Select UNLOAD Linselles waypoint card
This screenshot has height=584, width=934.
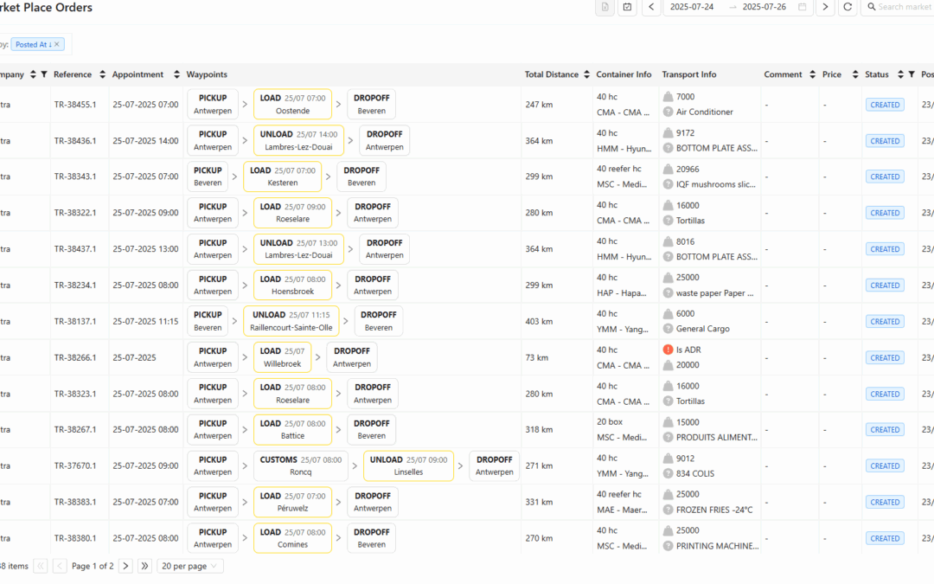(x=408, y=466)
